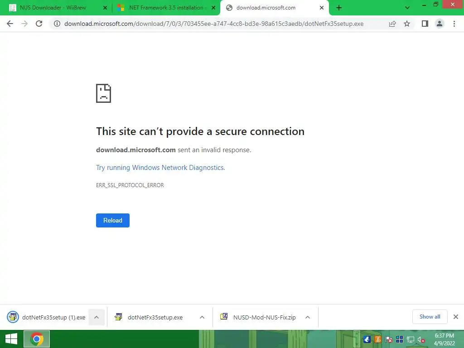Try running Windows Network Diagnostics link

pos(160,168)
